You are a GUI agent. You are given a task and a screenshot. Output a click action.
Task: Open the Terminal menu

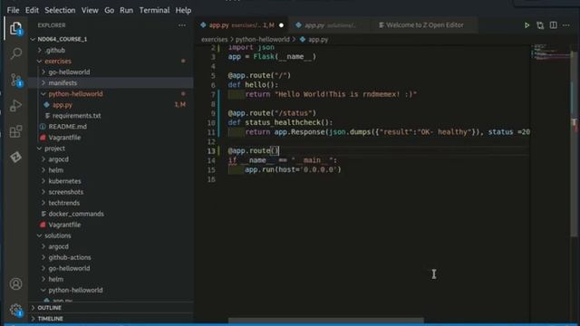(154, 10)
